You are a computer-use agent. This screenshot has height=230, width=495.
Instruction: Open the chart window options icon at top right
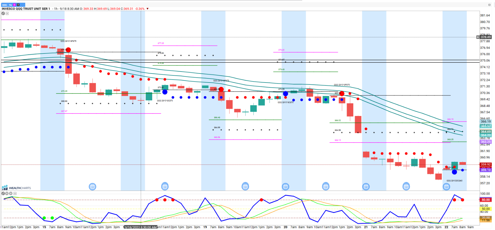tap(490, 5)
